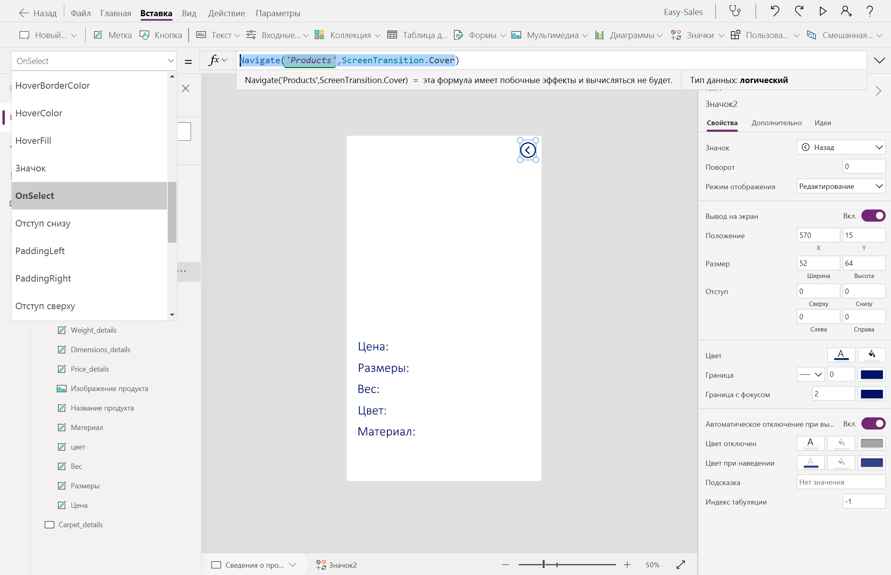Open the Help question mark icon
This screenshot has width=891, height=575.
(870, 11)
